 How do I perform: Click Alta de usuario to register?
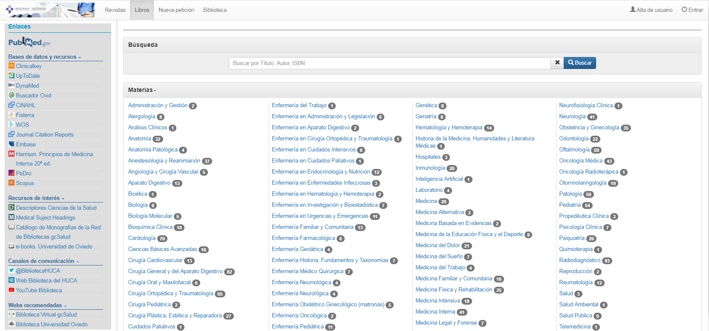(x=651, y=10)
